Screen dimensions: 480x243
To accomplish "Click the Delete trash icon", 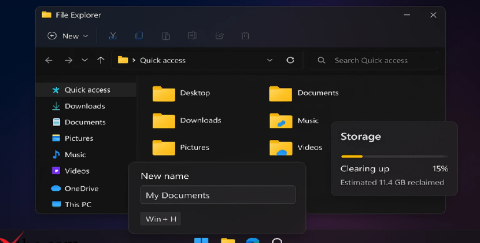I will coord(245,36).
